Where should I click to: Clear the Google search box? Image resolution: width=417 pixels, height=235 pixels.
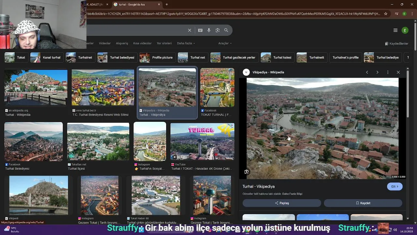click(190, 30)
